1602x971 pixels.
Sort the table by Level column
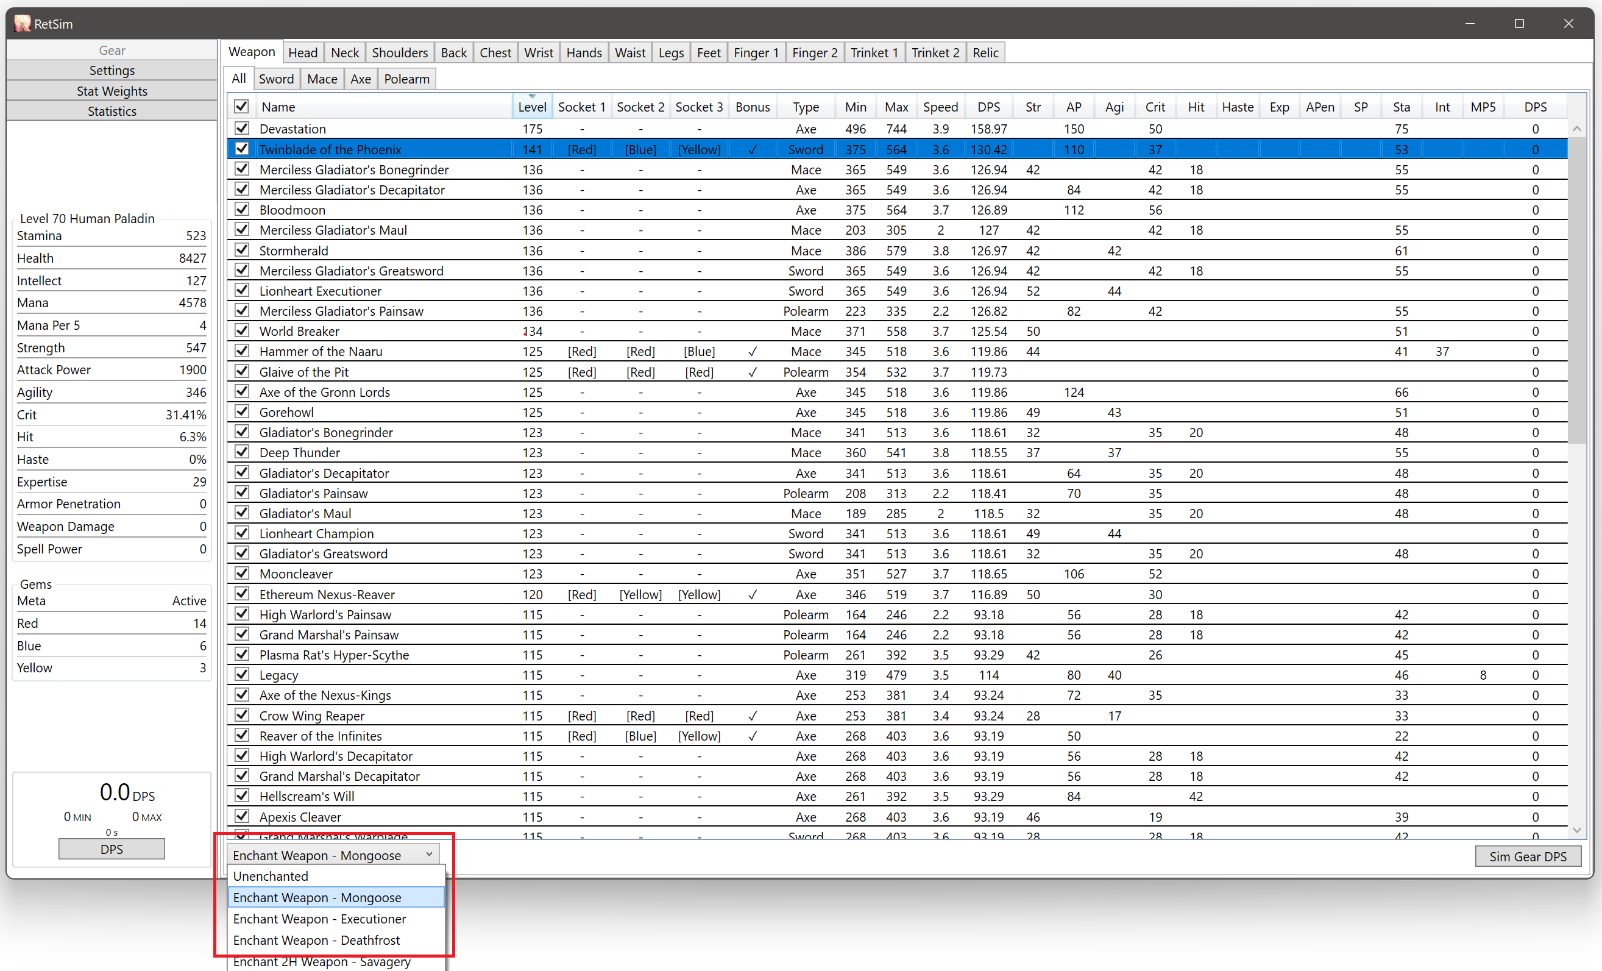coord(532,107)
